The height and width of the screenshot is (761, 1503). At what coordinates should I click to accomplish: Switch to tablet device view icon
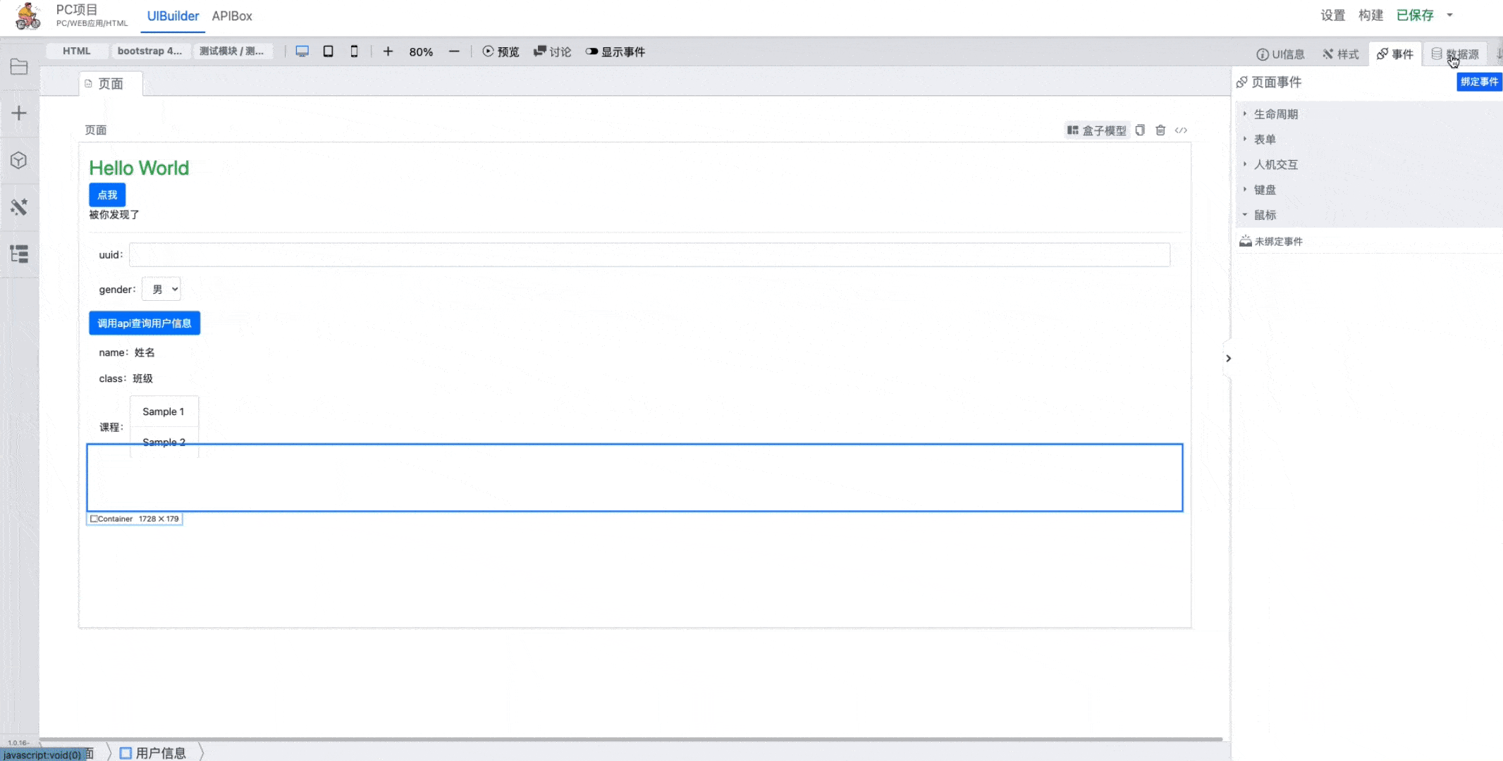pyautogui.click(x=328, y=51)
